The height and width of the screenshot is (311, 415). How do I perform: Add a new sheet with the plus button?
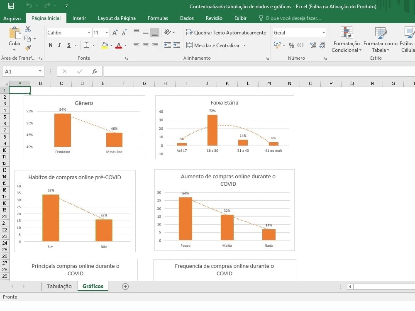click(x=126, y=286)
